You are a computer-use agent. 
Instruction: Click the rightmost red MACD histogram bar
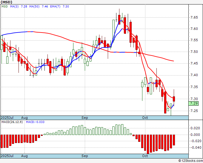[174, 140]
